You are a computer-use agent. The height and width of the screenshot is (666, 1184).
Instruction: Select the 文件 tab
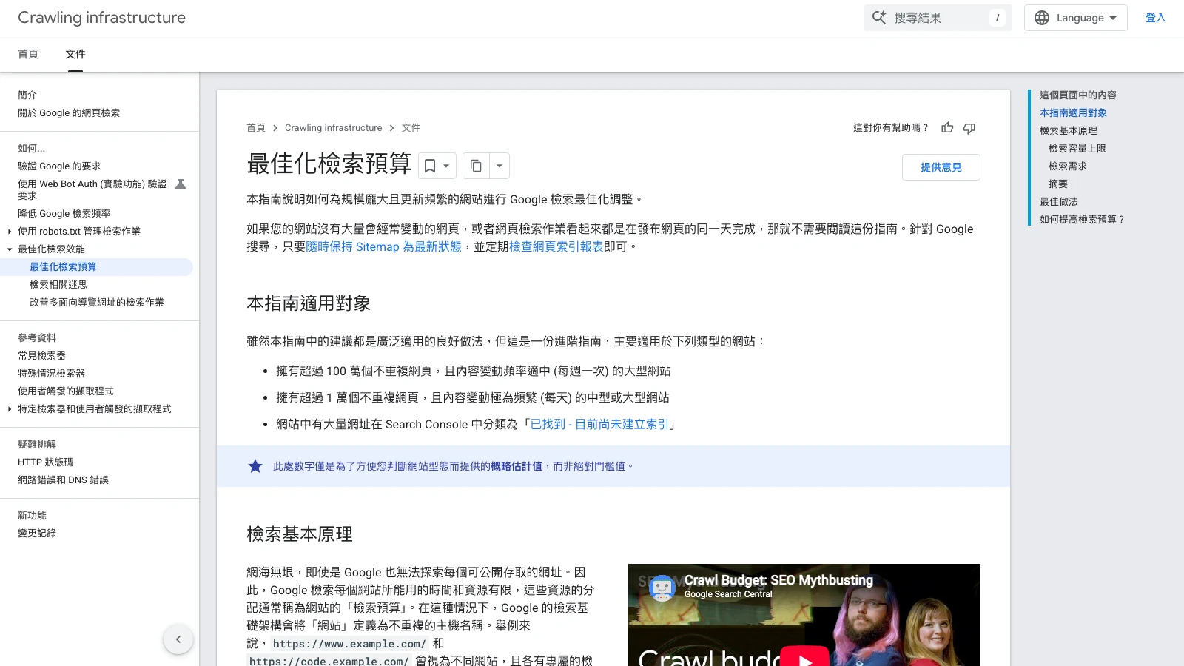point(75,54)
